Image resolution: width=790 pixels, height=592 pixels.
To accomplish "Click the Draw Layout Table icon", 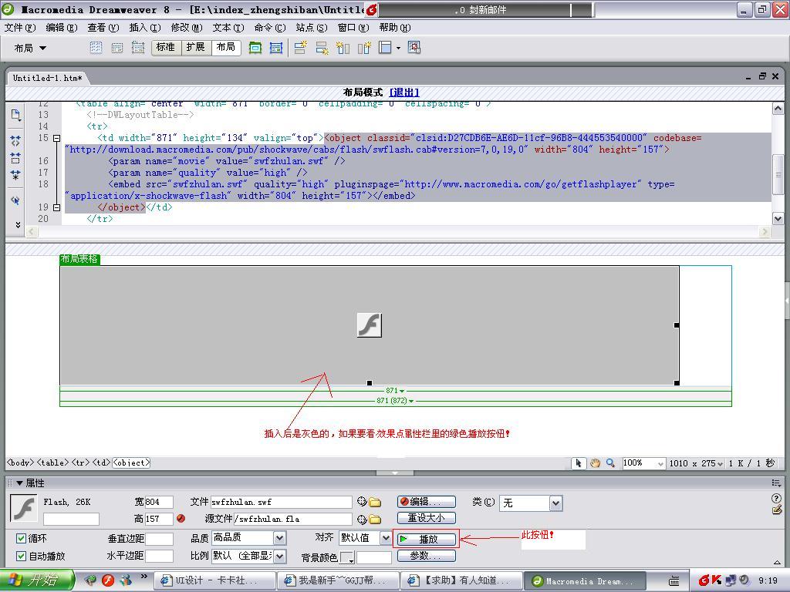I will pyautogui.click(x=255, y=48).
